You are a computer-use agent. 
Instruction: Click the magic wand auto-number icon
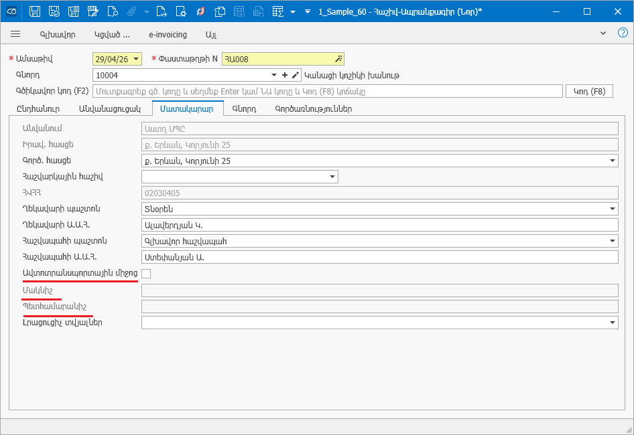click(338, 59)
